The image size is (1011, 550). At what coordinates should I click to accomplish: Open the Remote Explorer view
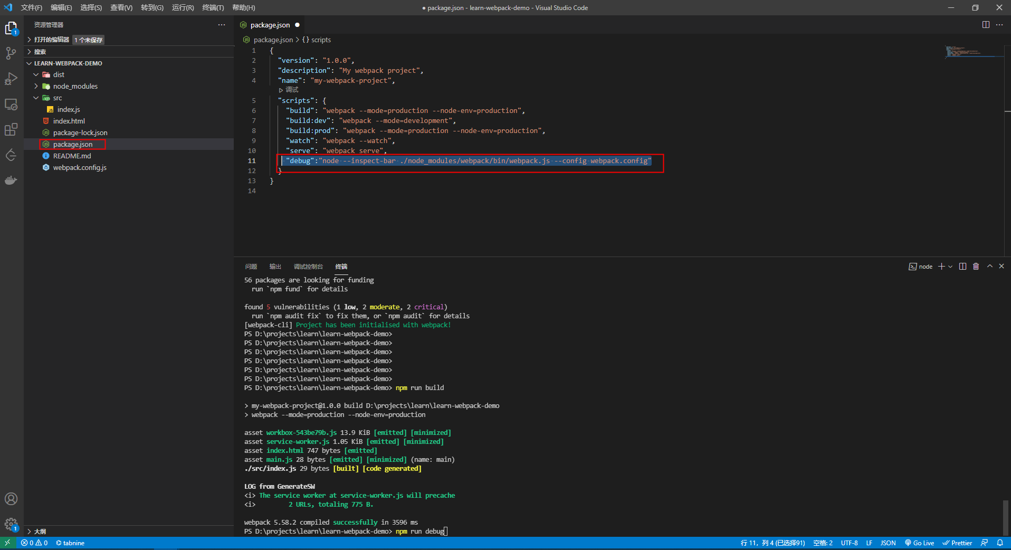[x=11, y=104]
